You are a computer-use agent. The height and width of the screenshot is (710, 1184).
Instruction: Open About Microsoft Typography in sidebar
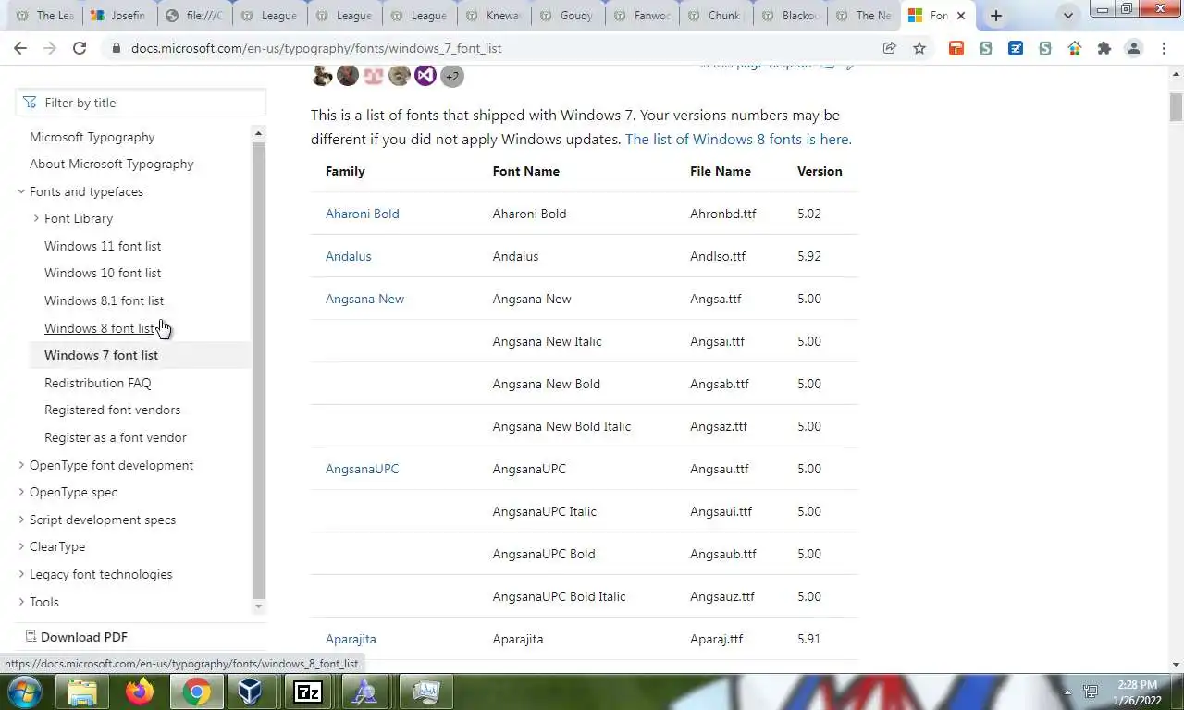[x=112, y=164]
